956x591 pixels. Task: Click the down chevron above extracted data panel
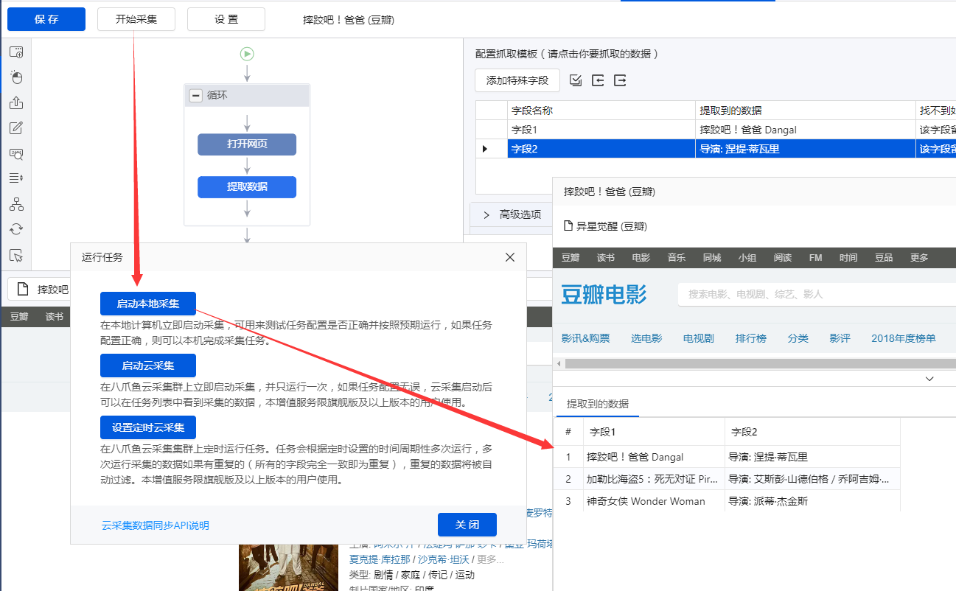coord(929,378)
